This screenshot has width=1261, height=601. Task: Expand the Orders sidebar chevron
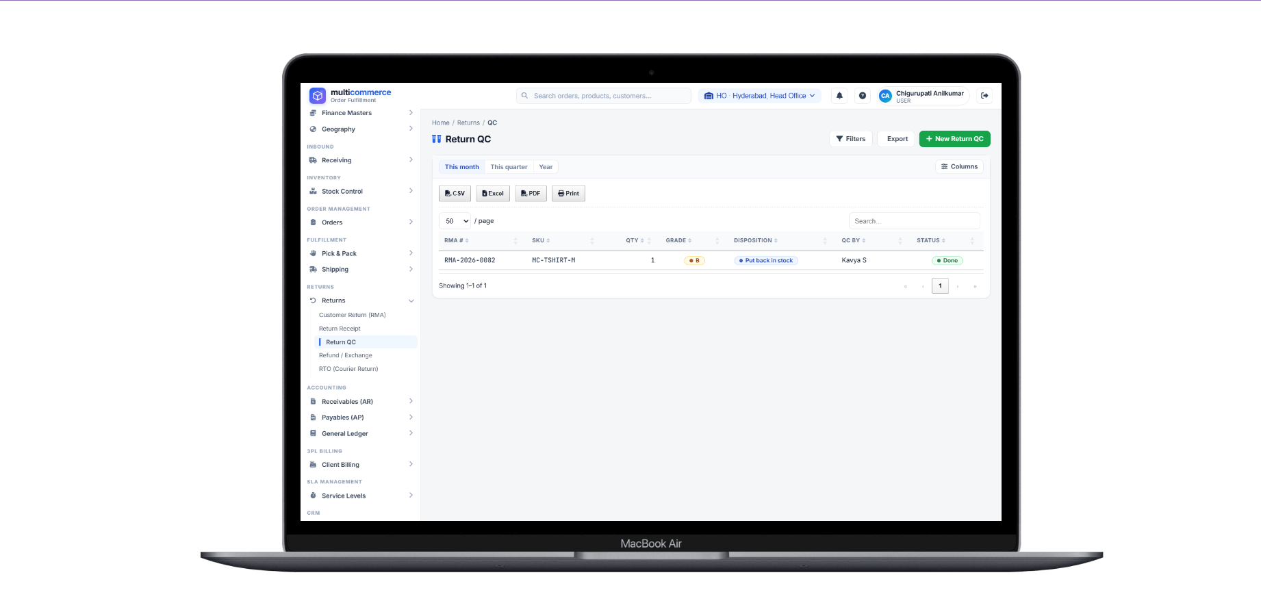411,222
